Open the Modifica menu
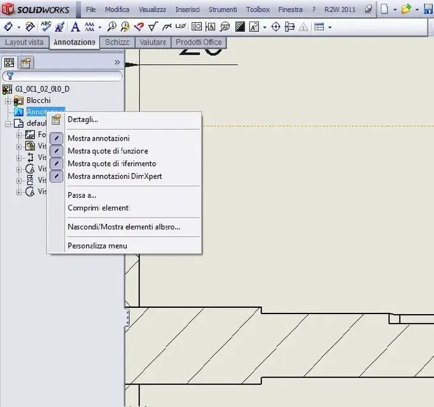 click(x=117, y=10)
